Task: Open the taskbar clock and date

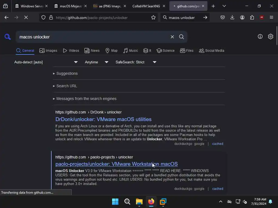Action: pos(259,201)
